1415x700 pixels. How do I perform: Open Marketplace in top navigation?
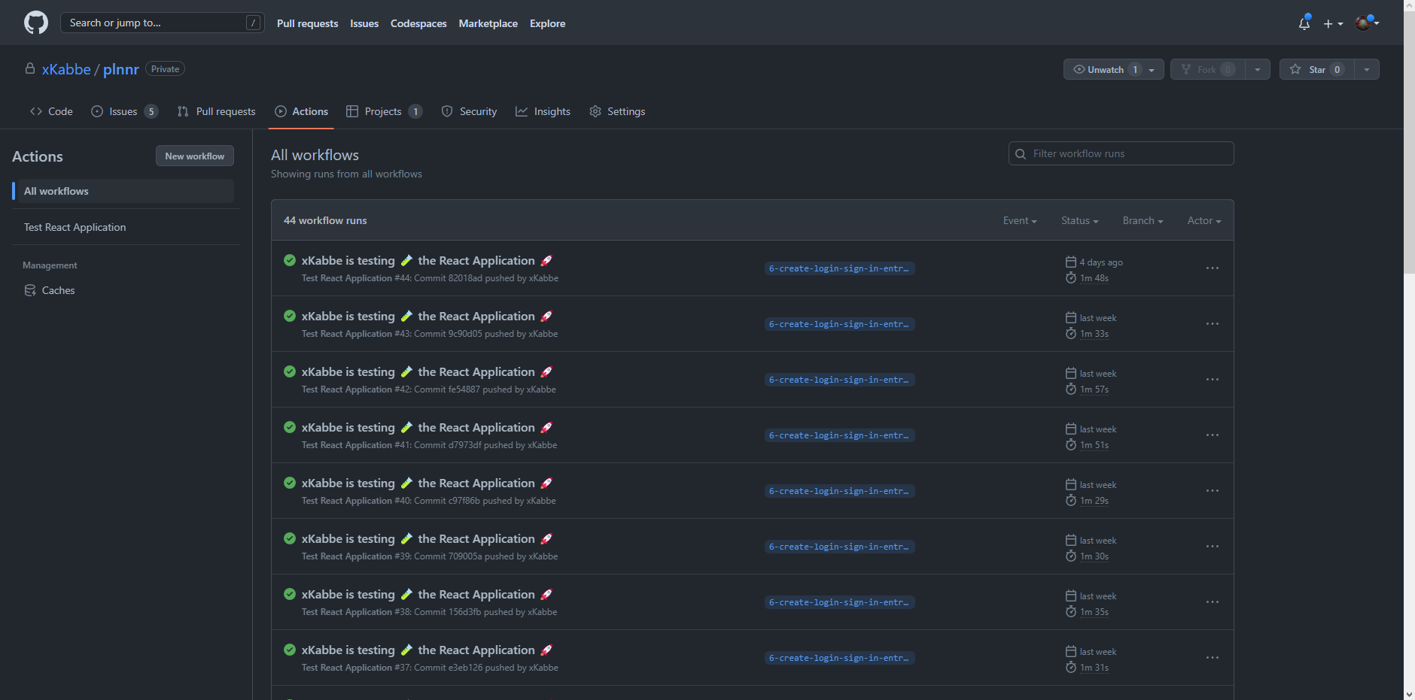pyautogui.click(x=488, y=23)
